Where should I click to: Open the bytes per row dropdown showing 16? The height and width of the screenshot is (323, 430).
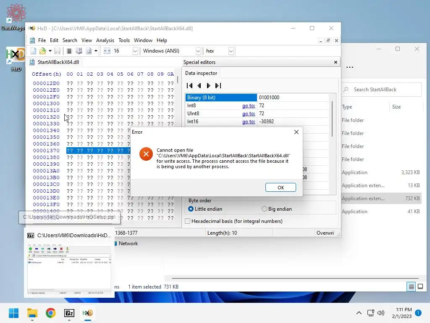pyautogui.click(x=135, y=51)
